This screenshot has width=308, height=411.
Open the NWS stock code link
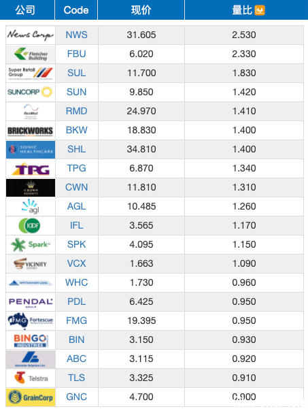pos(76,35)
